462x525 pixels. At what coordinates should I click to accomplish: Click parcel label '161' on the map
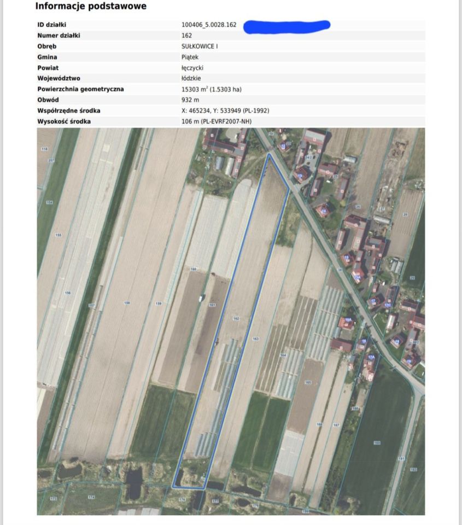[x=212, y=305]
